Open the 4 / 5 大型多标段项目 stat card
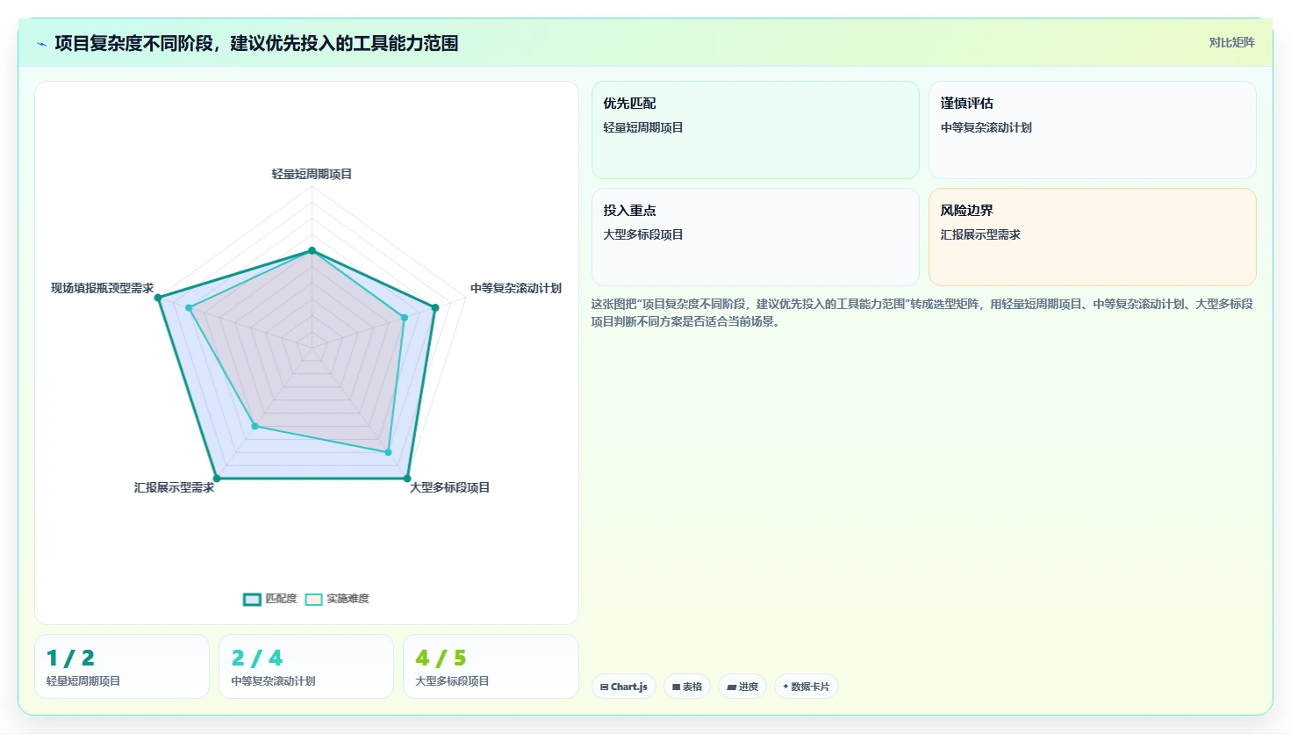Image resolution: width=1291 pixels, height=734 pixels. pyautogui.click(x=491, y=666)
